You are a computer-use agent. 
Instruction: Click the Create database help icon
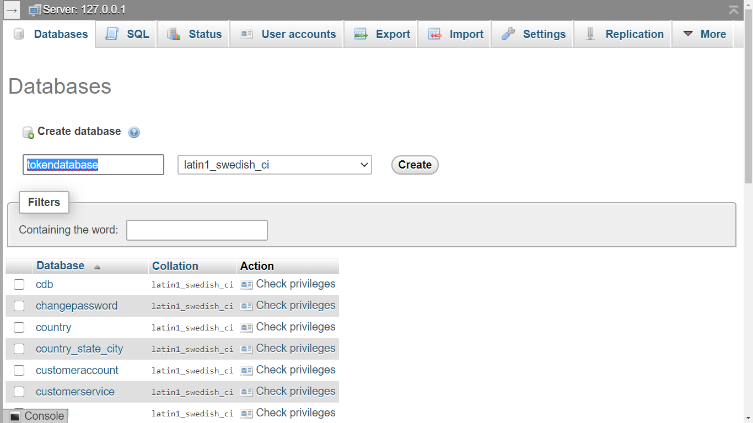pyautogui.click(x=134, y=132)
